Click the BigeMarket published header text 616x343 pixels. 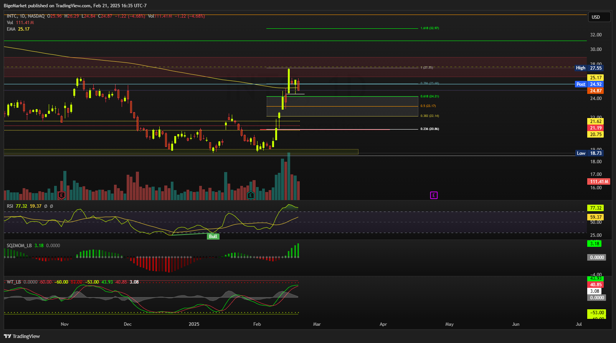tap(75, 6)
